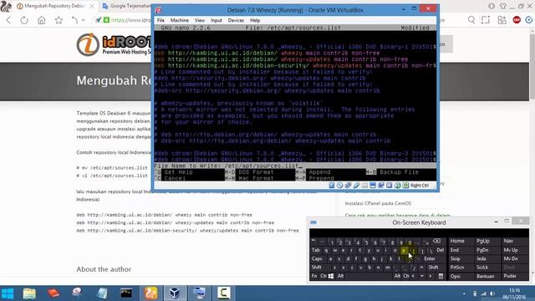
Task: Click the Windows Start button
Action: coord(8,293)
